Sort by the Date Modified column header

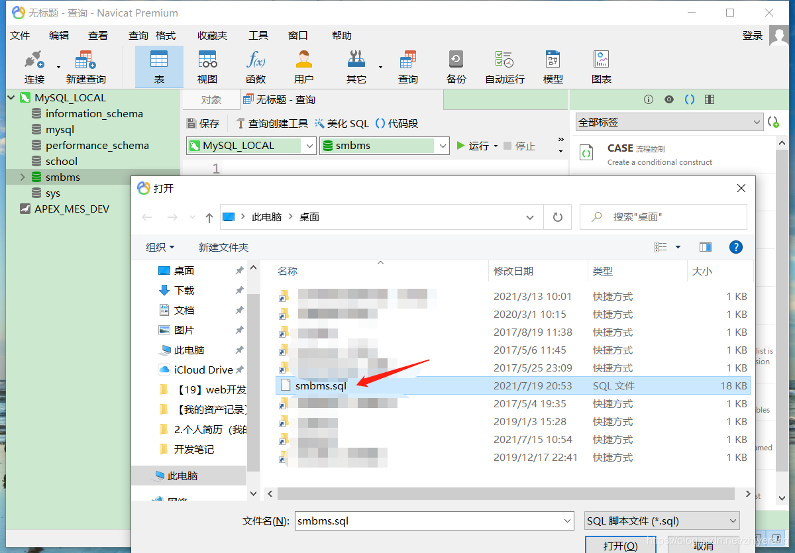tap(513, 271)
